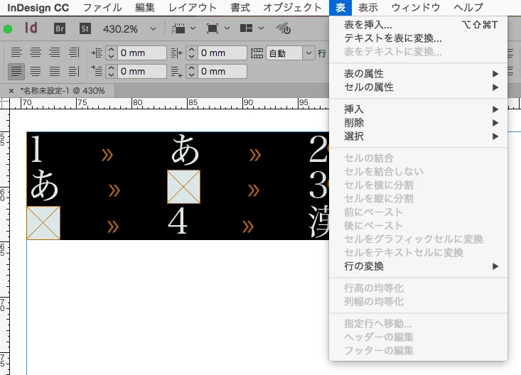The width and height of the screenshot is (521, 375).
Task: Expand the 選択 submenu
Action: coord(419,136)
